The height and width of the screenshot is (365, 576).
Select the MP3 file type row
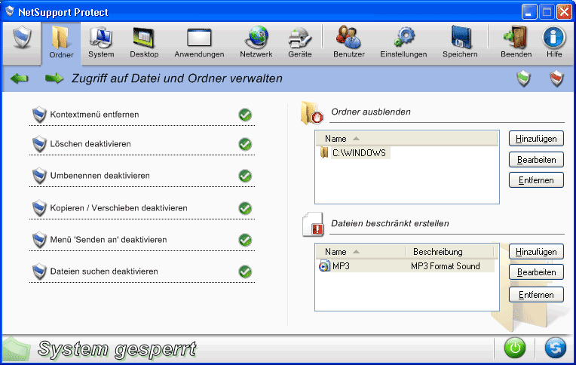tap(405, 266)
